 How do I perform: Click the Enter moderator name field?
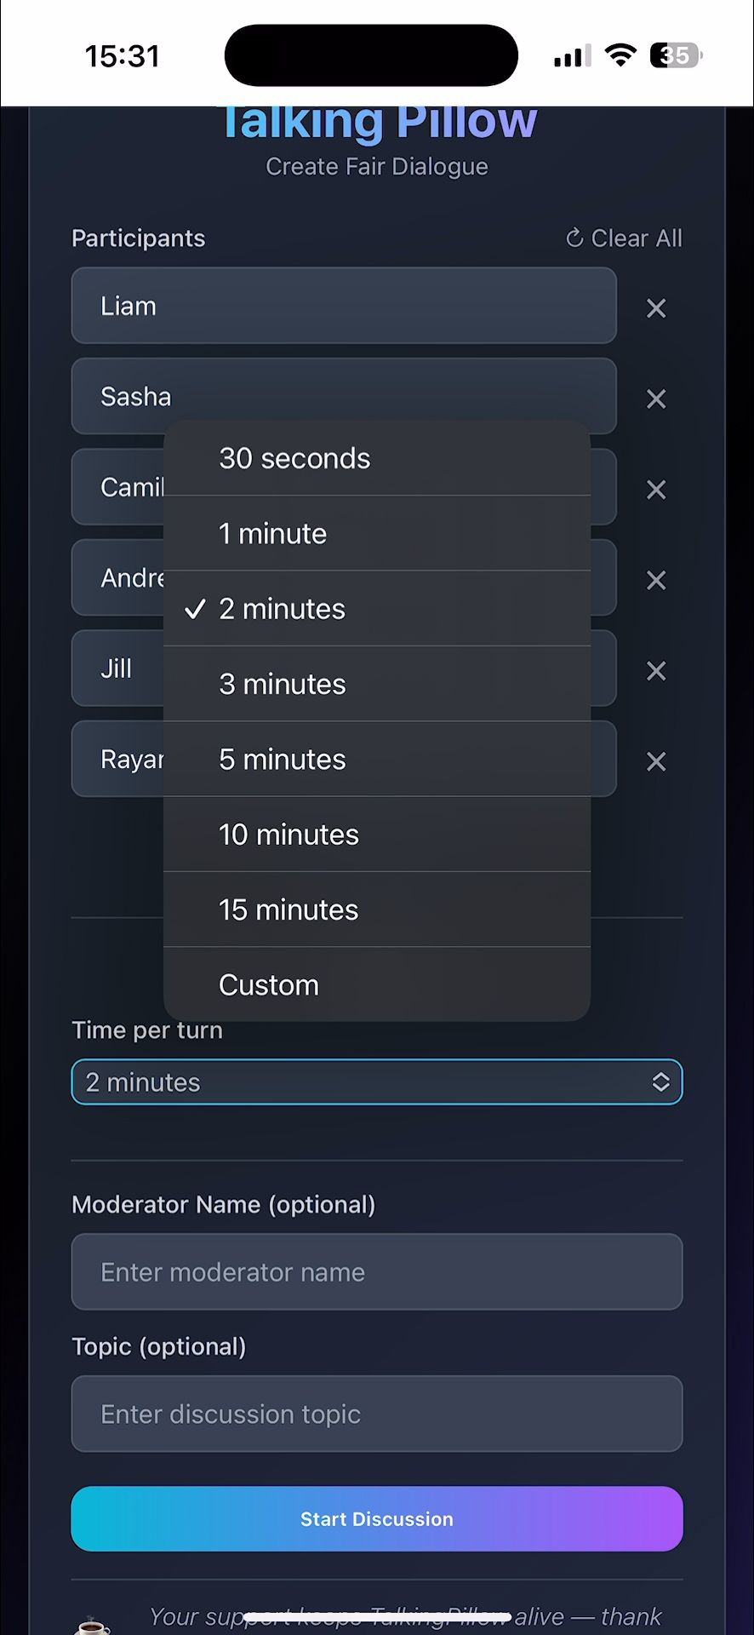tap(377, 1271)
